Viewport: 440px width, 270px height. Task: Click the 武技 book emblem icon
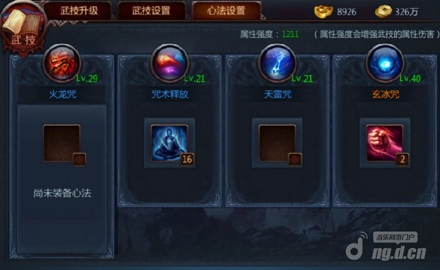(23, 28)
